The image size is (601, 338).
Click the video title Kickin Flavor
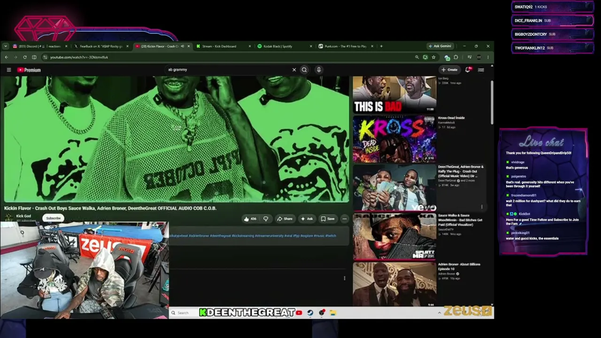click(x=110, y=208)
